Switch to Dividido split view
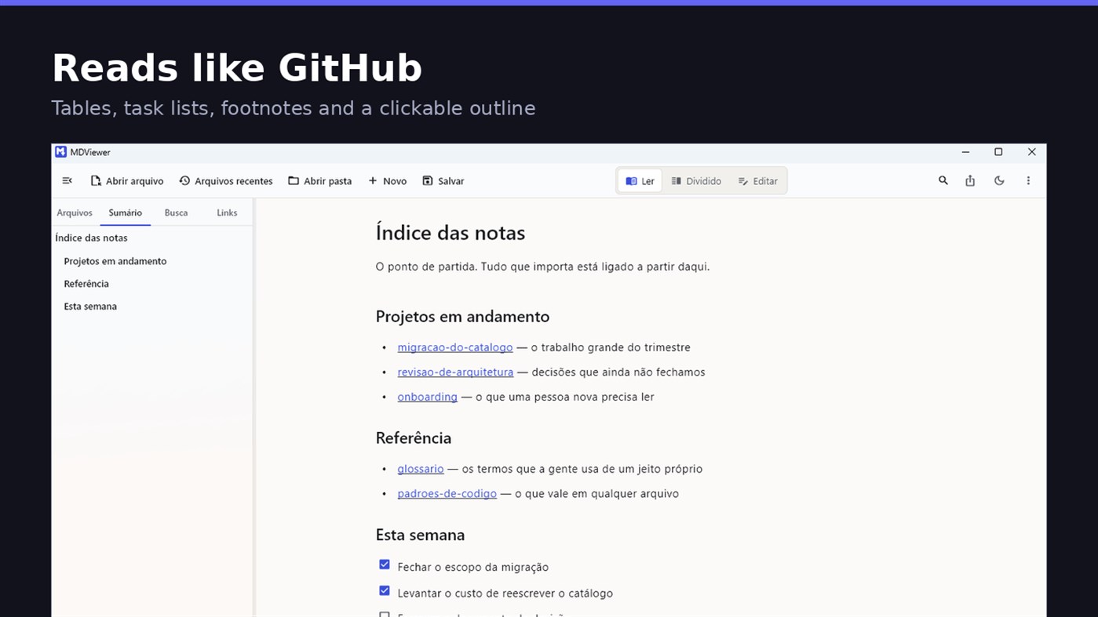The width and height of the screenshot is (1098, 617). pyautogui.click(x=696, y=181)
